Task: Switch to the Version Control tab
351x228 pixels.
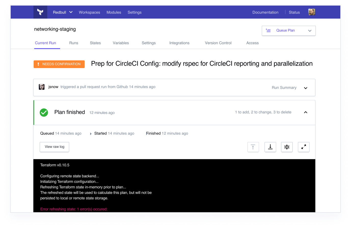Action: click(218, 43)
